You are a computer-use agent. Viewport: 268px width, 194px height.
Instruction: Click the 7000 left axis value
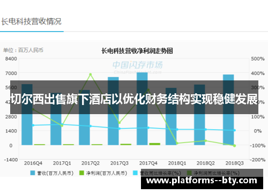tap(11, 73)
